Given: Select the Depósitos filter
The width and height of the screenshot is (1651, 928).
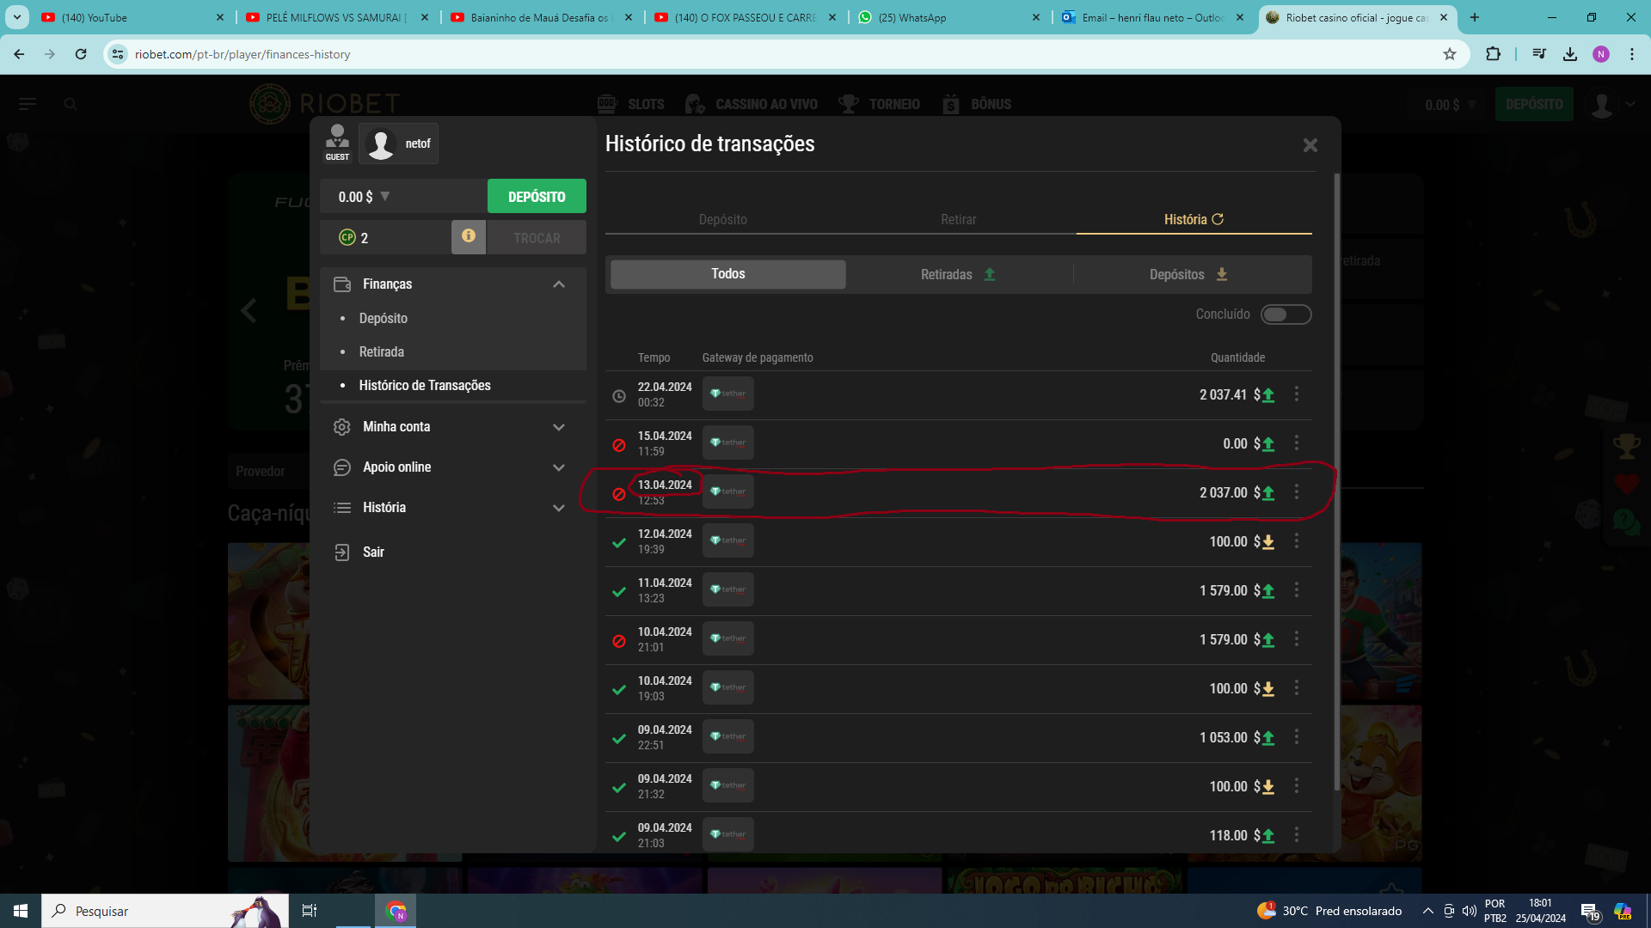Looking at the screenshot, I should [1189, 274].
